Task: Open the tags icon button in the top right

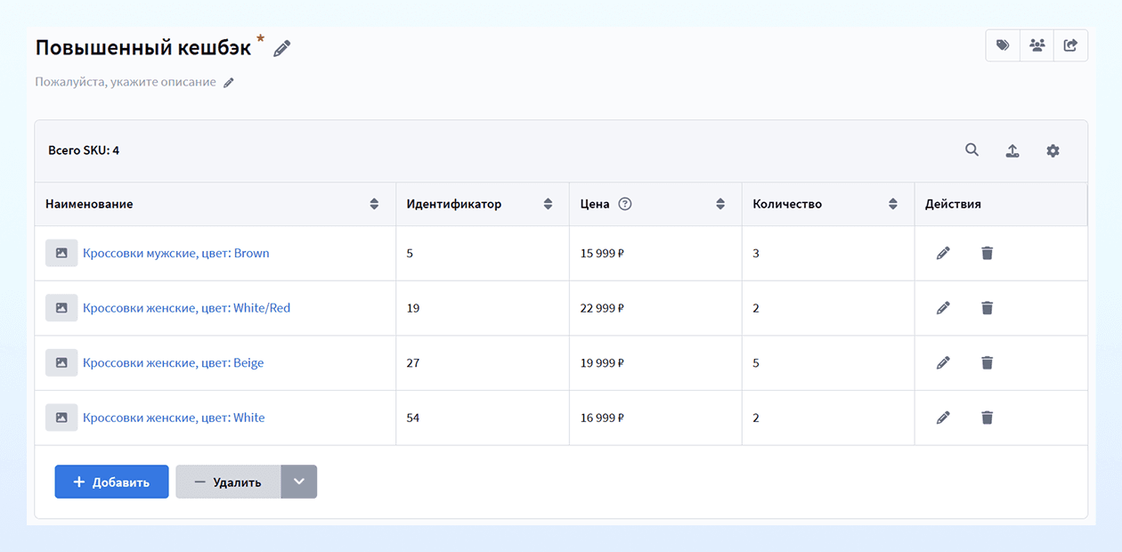Action: click(1003, 45)
